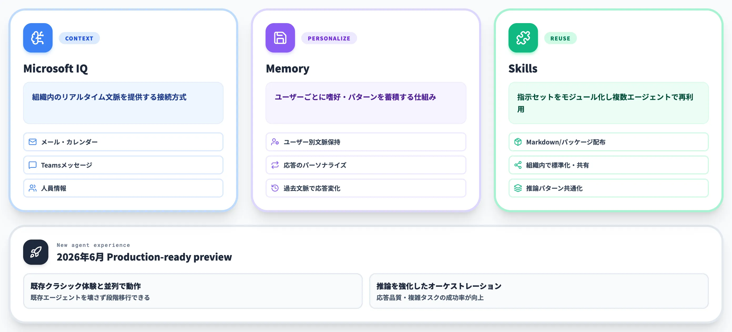Image resolution: width=732 pixels, height=332 pixels.
Task: Select the 応答のパーソナライズ label
Action: point(315,165)
